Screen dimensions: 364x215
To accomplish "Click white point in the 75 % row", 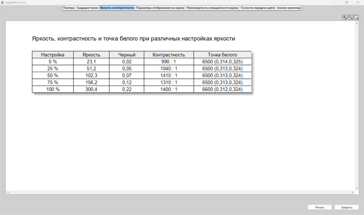I will [222, 82].
